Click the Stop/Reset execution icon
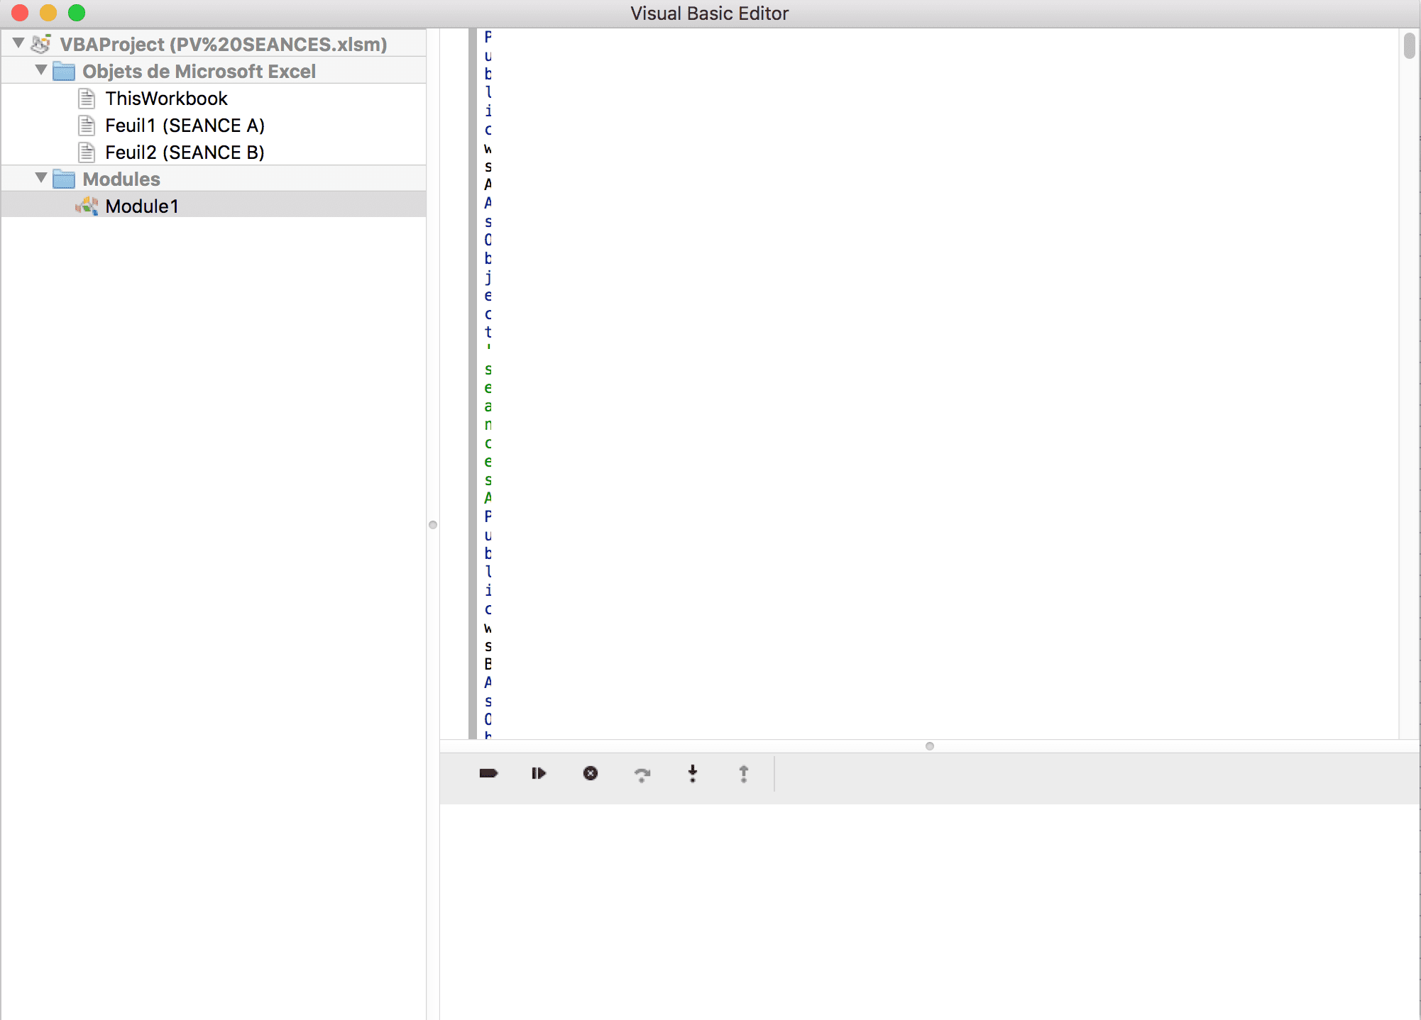This screenshot has height=1020, width=1421. pos(590,773)
